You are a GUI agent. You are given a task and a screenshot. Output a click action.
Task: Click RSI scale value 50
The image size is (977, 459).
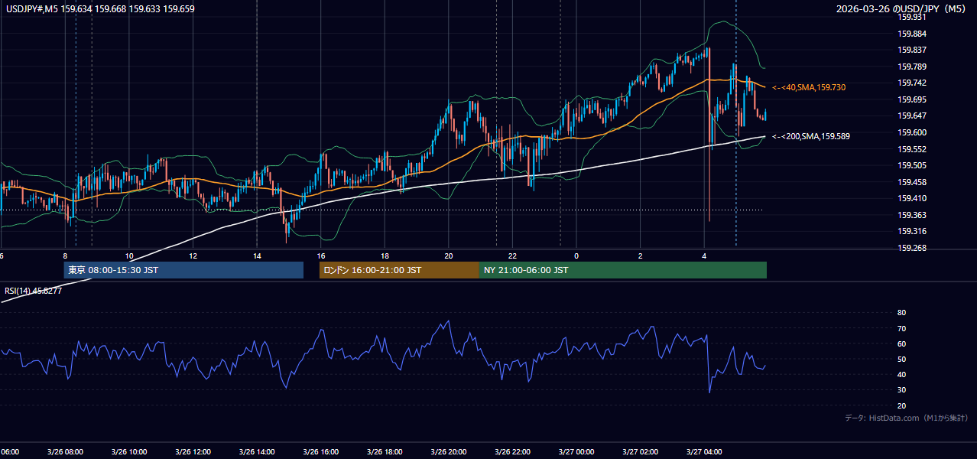point(901,359)
